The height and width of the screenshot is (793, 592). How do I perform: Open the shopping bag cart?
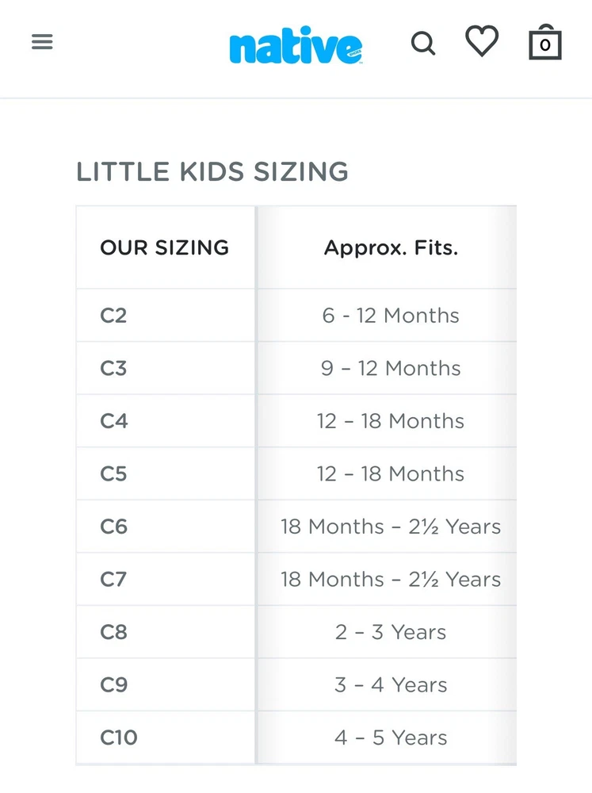[544, 42]
